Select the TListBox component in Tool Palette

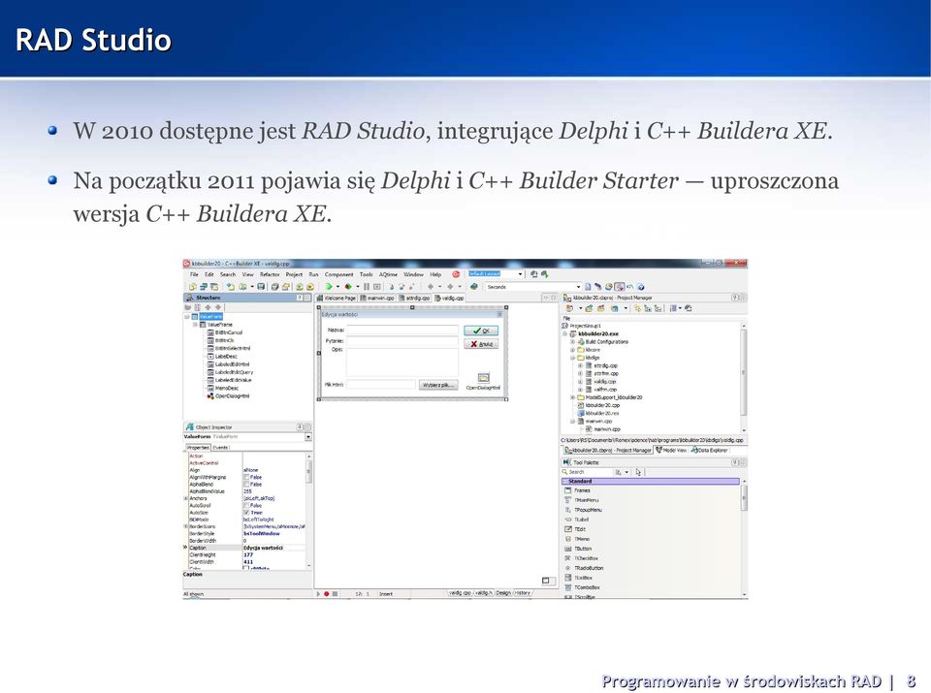(578, 578)
